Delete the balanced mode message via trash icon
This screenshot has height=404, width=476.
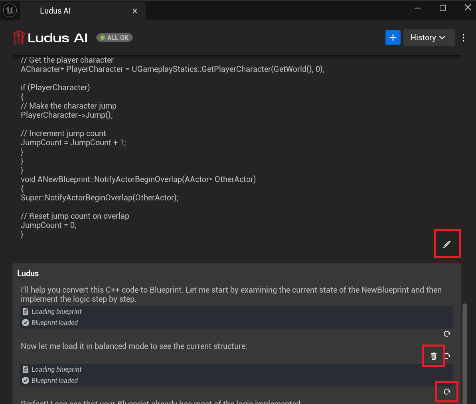433,356
